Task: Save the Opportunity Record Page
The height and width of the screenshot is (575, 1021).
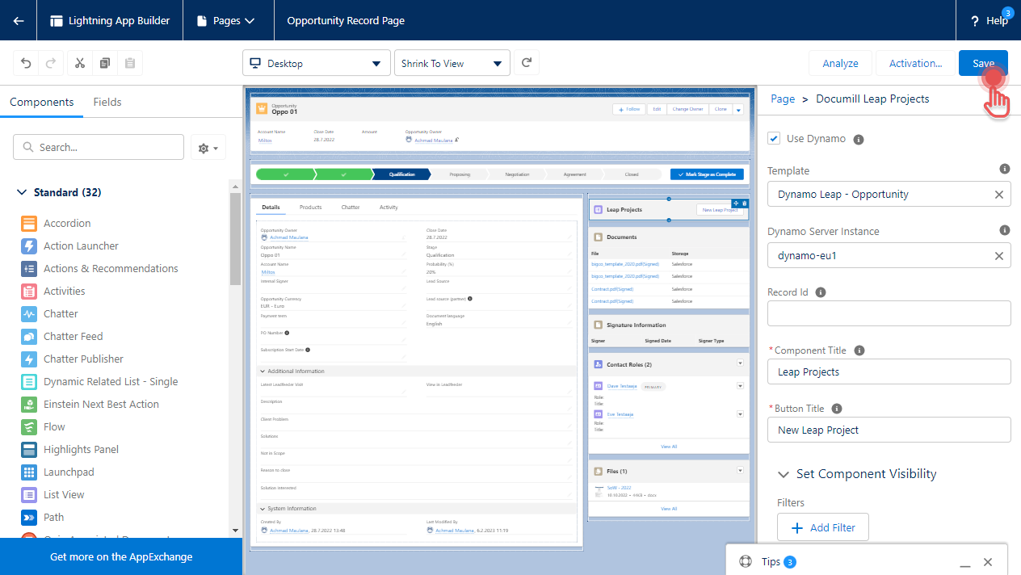Action: click(x=982, y=62)
